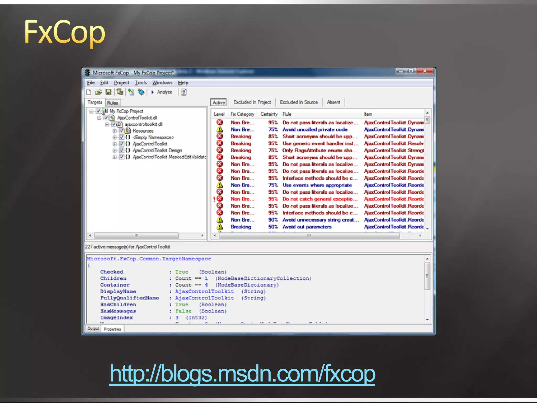Open the Project menu

[121, 83]
